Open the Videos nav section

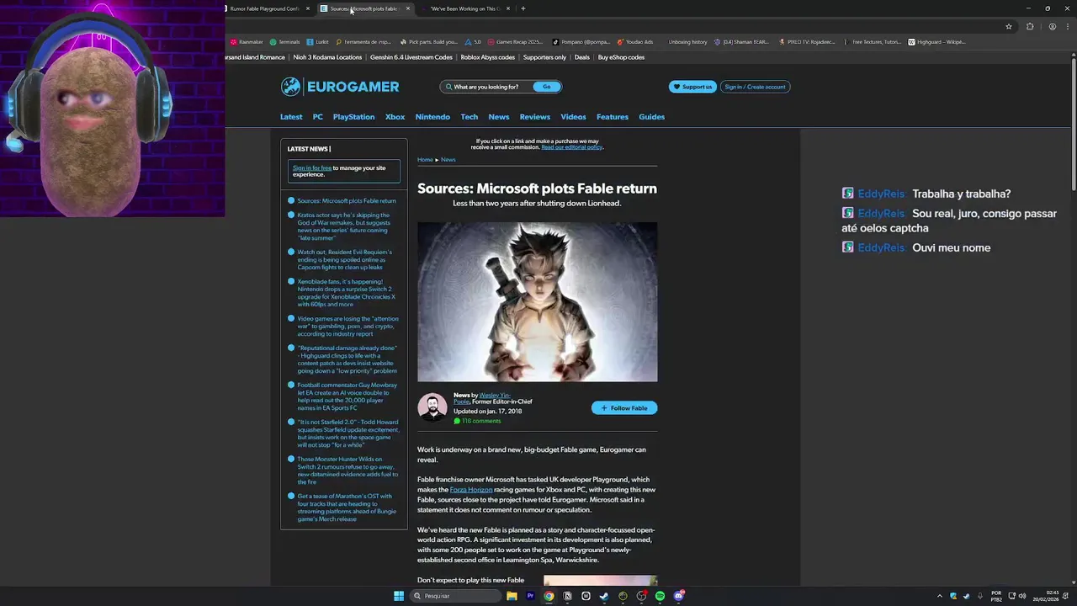click(x=573, y=117)
